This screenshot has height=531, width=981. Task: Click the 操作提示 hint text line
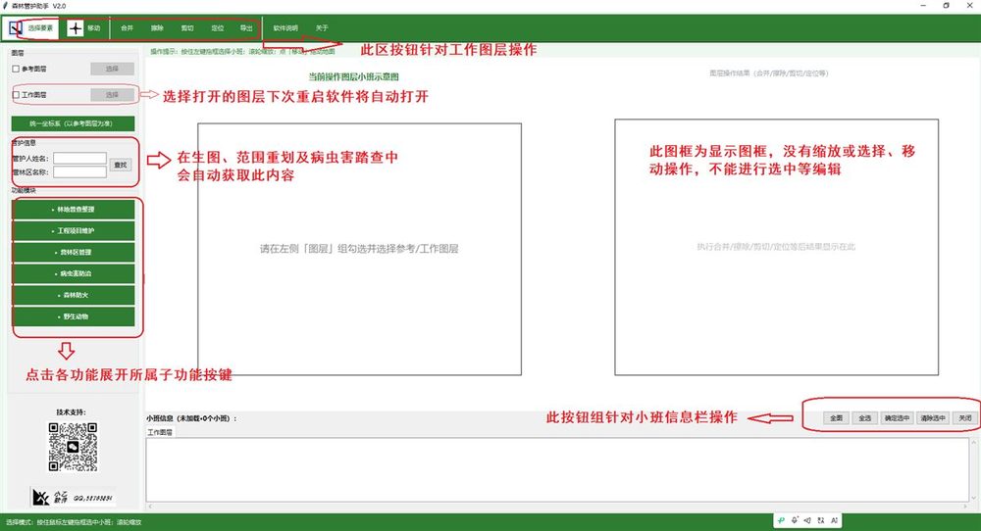point(242,52)
